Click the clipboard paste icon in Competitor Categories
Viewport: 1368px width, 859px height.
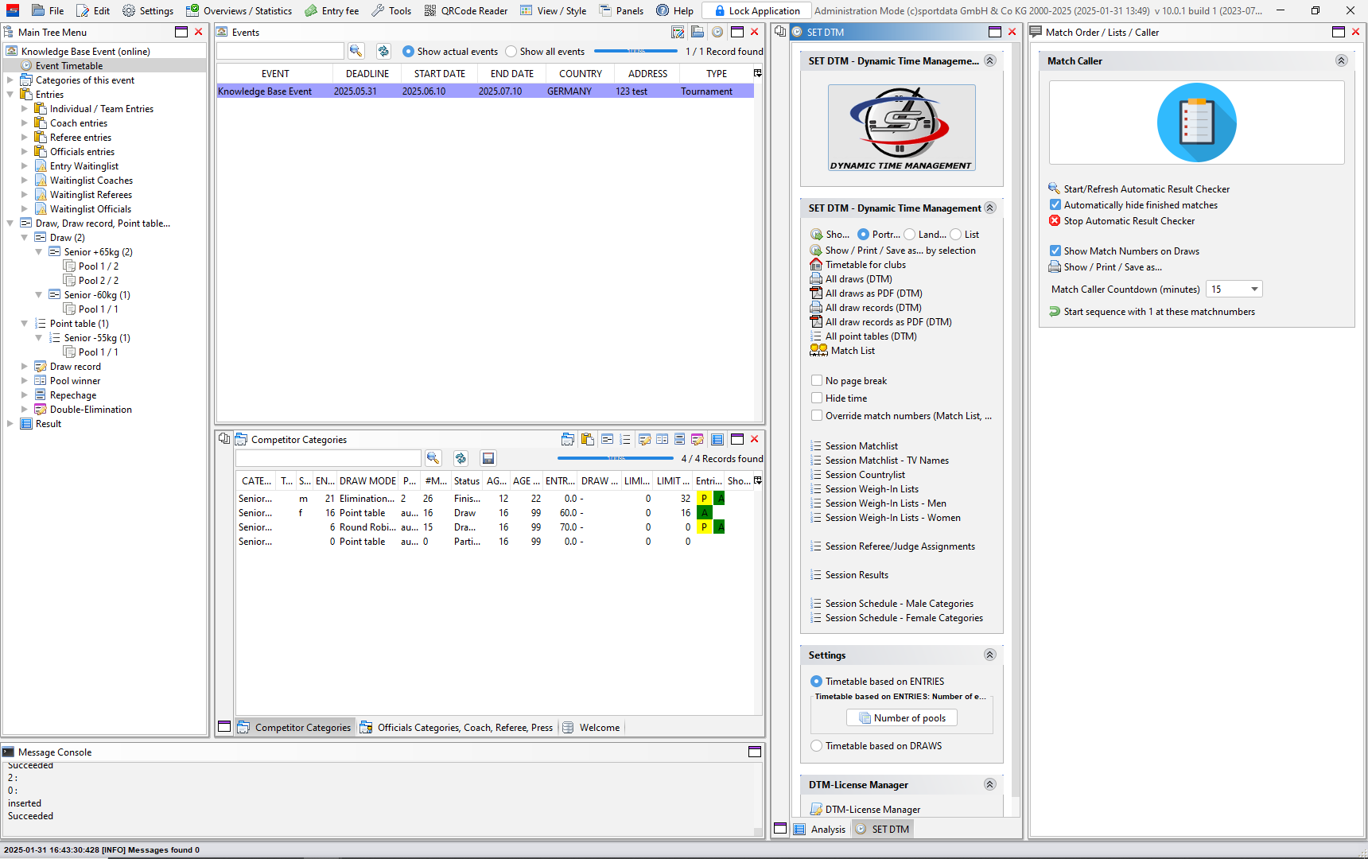click(588, 439)
